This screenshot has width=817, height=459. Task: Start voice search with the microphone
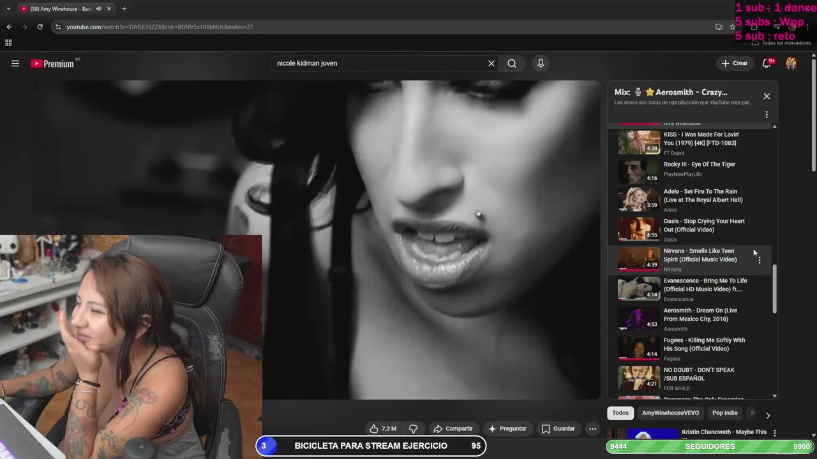point(541,63)
